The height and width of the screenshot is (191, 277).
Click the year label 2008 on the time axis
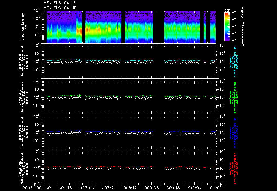pyautogui.click(x=28, y=188)
